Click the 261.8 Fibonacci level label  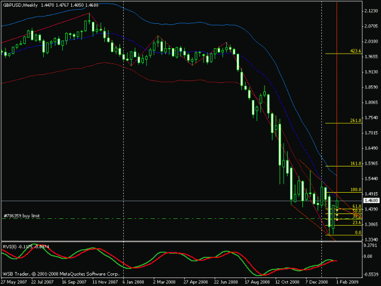(x=355, y=120)
